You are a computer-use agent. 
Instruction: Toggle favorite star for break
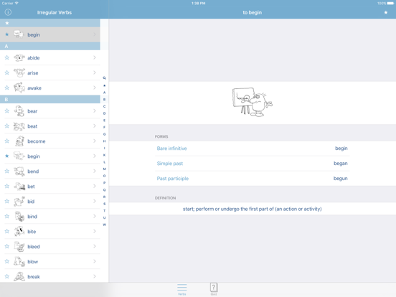(7, 276)
